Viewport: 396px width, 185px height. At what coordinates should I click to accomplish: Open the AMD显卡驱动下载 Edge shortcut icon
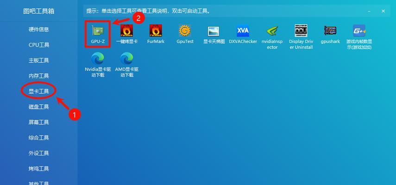(126, 59)
